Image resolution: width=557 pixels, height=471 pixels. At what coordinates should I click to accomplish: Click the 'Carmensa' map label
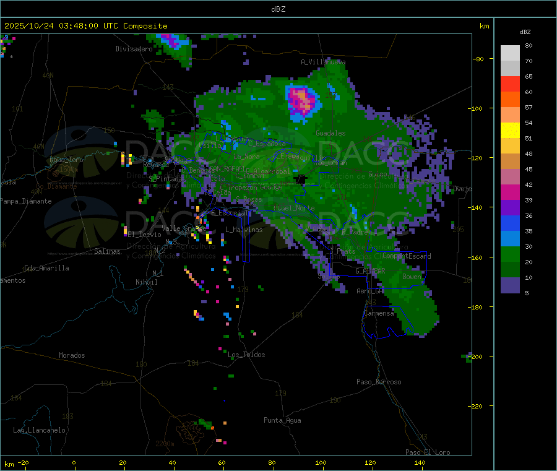(x=379, y=313)
